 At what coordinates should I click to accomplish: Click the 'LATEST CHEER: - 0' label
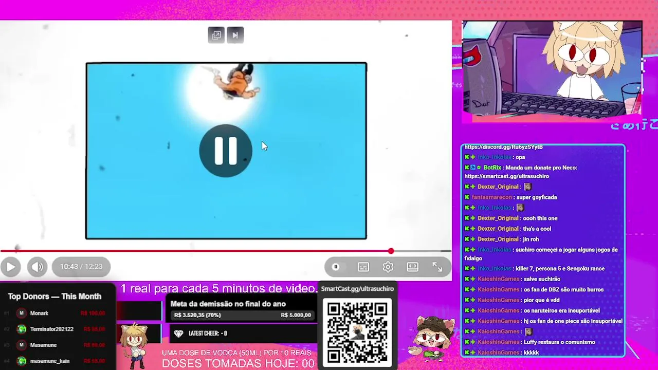tap(208, 334)
